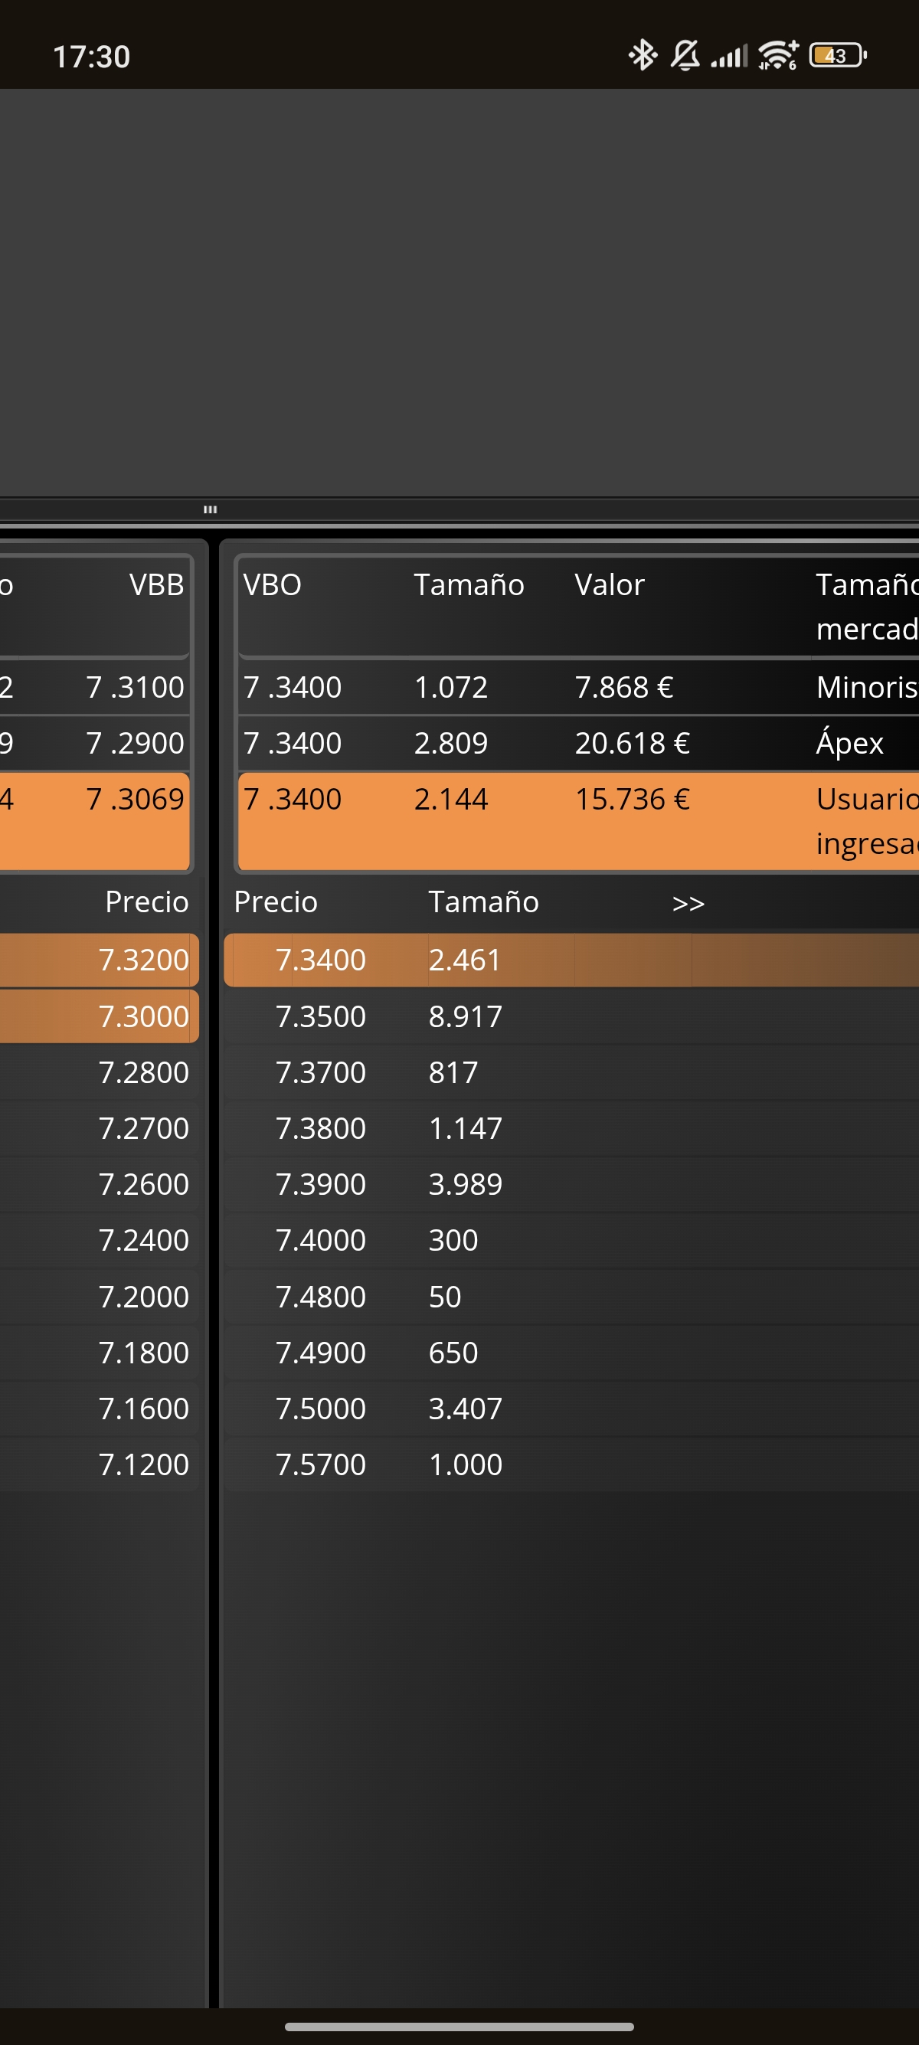
Task: Select the highlighted 2.144 size cell
Action: pos(451,800)
